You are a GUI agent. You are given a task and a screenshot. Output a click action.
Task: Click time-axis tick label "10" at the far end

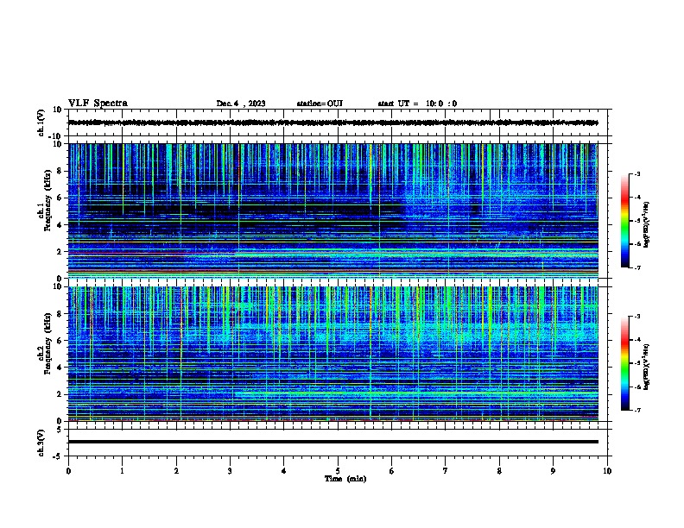607,471
